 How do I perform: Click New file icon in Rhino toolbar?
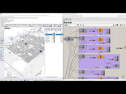1,26
